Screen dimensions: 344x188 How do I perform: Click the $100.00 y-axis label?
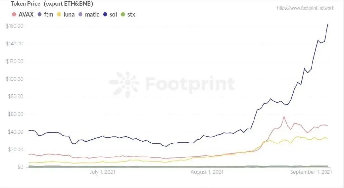tap(15, 79)
